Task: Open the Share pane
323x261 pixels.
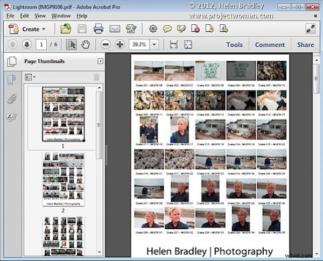Action: point(305,45)
